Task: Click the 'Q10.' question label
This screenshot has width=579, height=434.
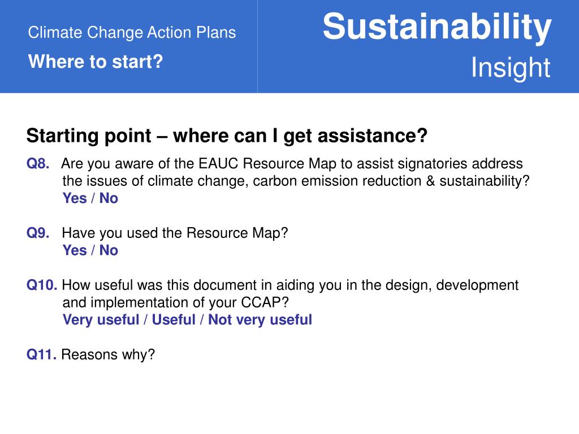Action: pyautogui.click(x=42, y=285)
